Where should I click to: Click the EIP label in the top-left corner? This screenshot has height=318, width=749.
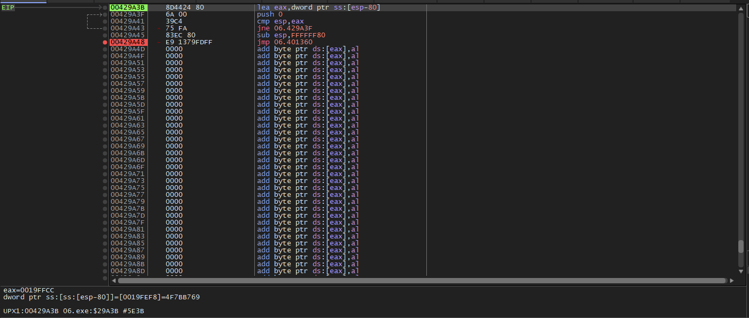7,7
